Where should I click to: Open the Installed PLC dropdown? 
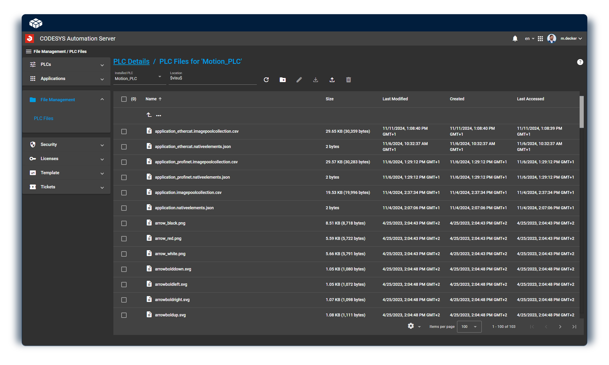160,76
